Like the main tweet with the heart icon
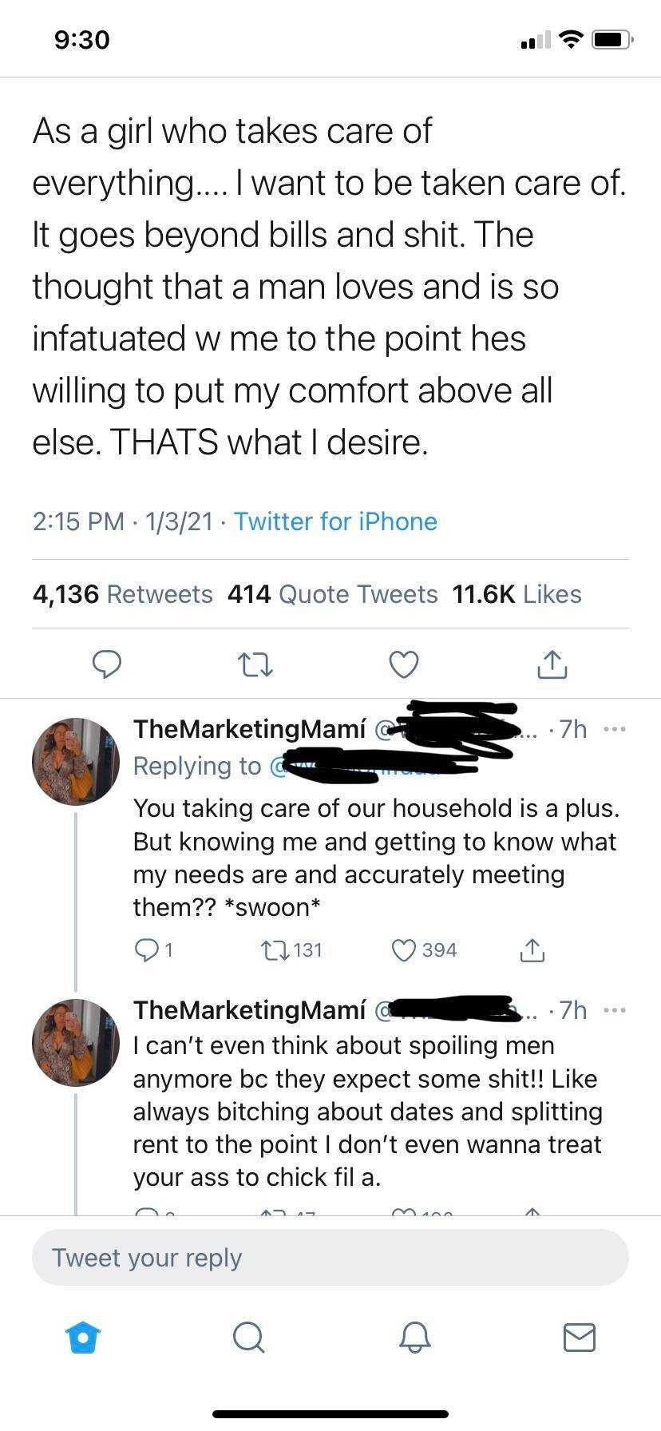661x1431 pixels. pyautogui.click(x=403, y=664)
